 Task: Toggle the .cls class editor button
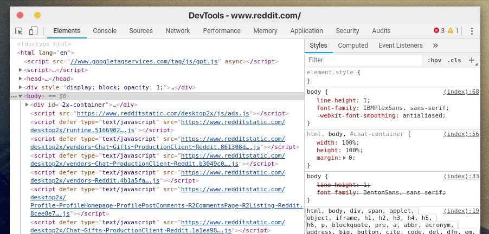pyautogui.click(x=454, y=61)
